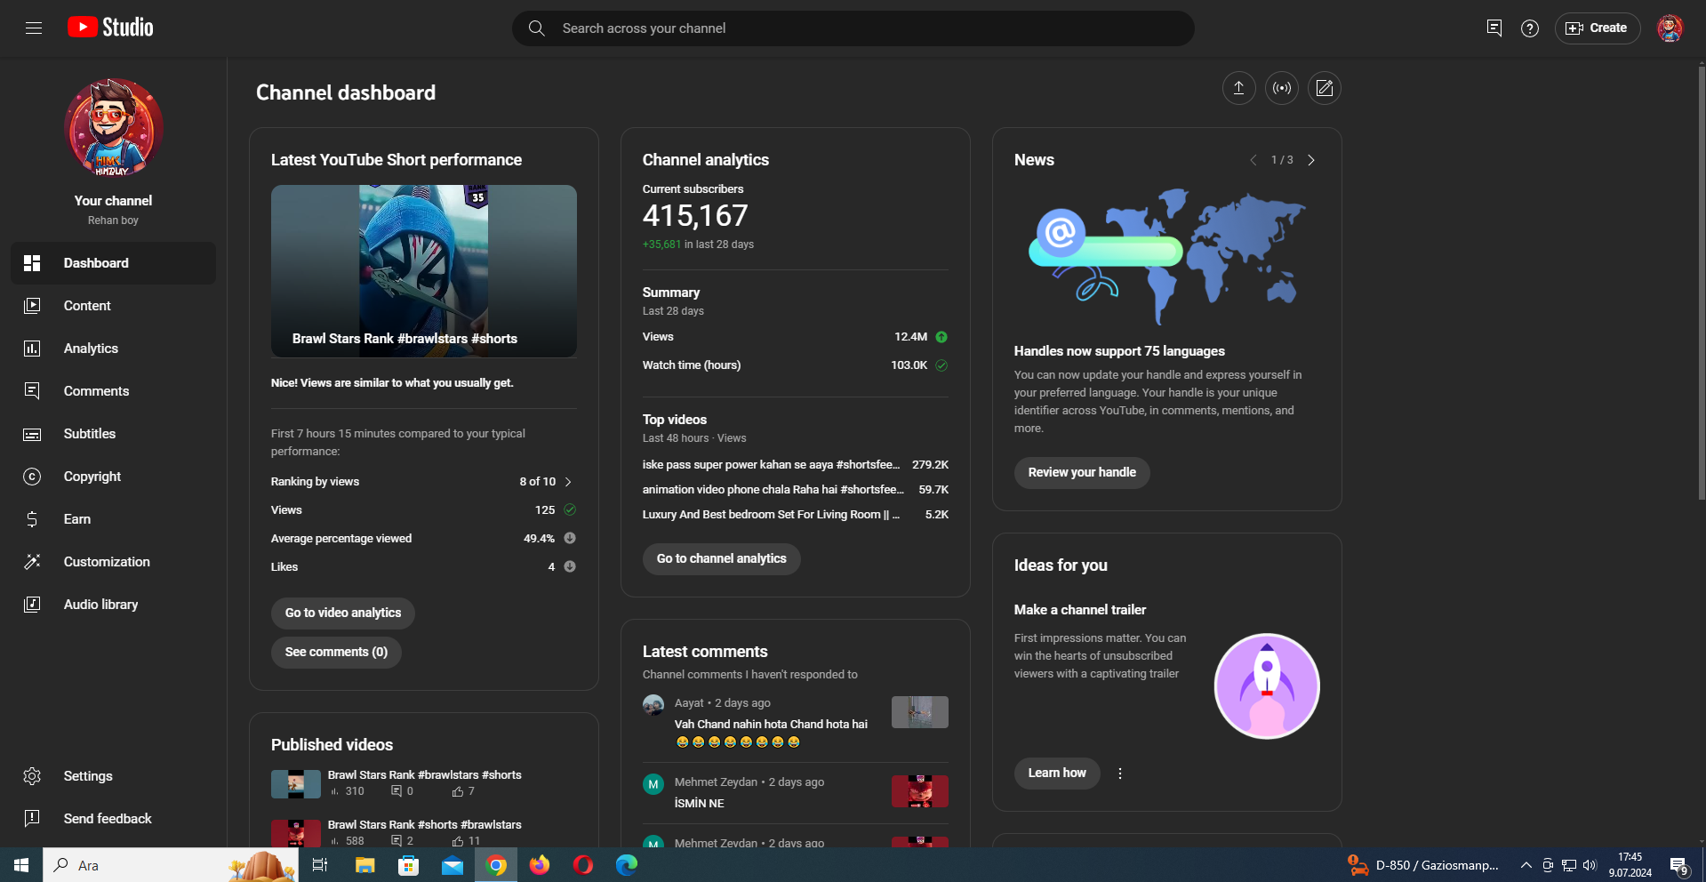Viewport: 1706px width, 882px height.
Task: Open the comments notification icon in header
Action: point(1494,28)
